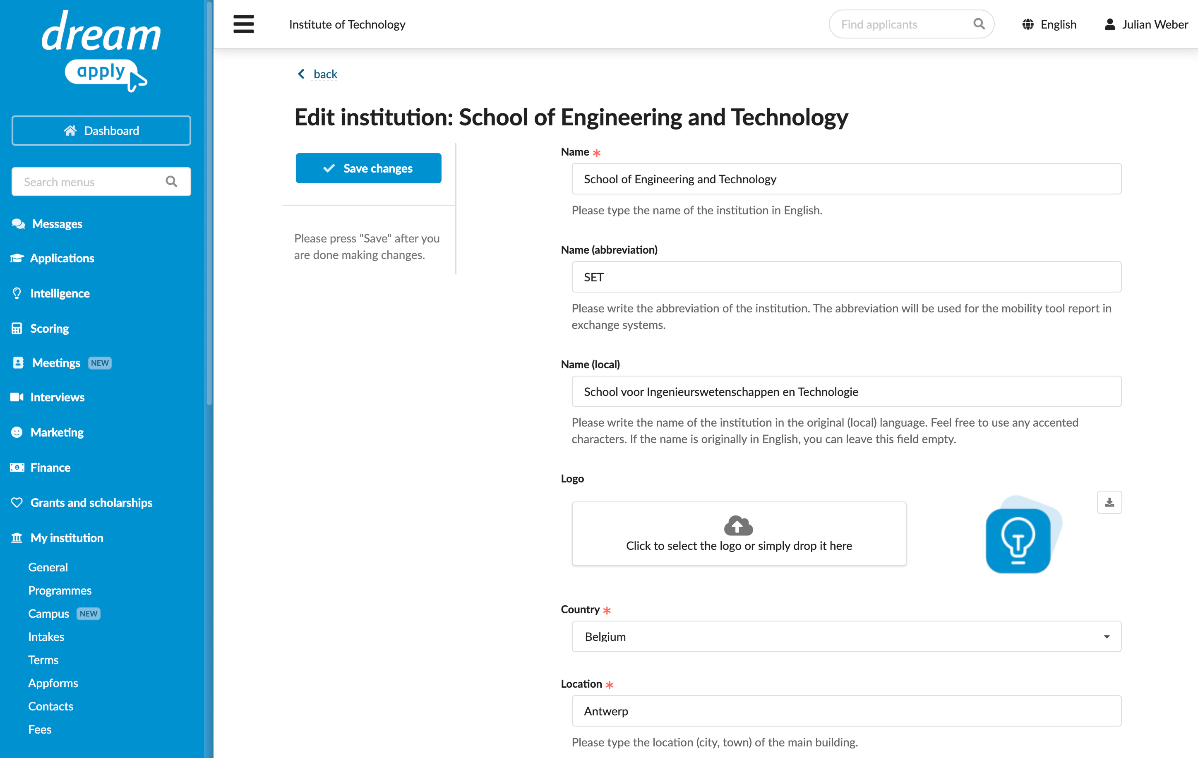The image size is (1198, 758).
Task: Open the Scoring menu
Action: click(x=49, y=328)
